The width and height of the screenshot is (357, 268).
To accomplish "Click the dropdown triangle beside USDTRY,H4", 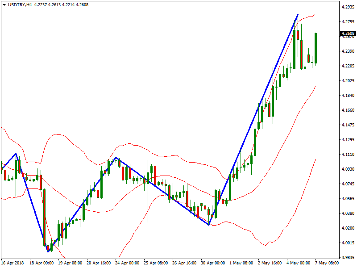I will coord(4,4).
